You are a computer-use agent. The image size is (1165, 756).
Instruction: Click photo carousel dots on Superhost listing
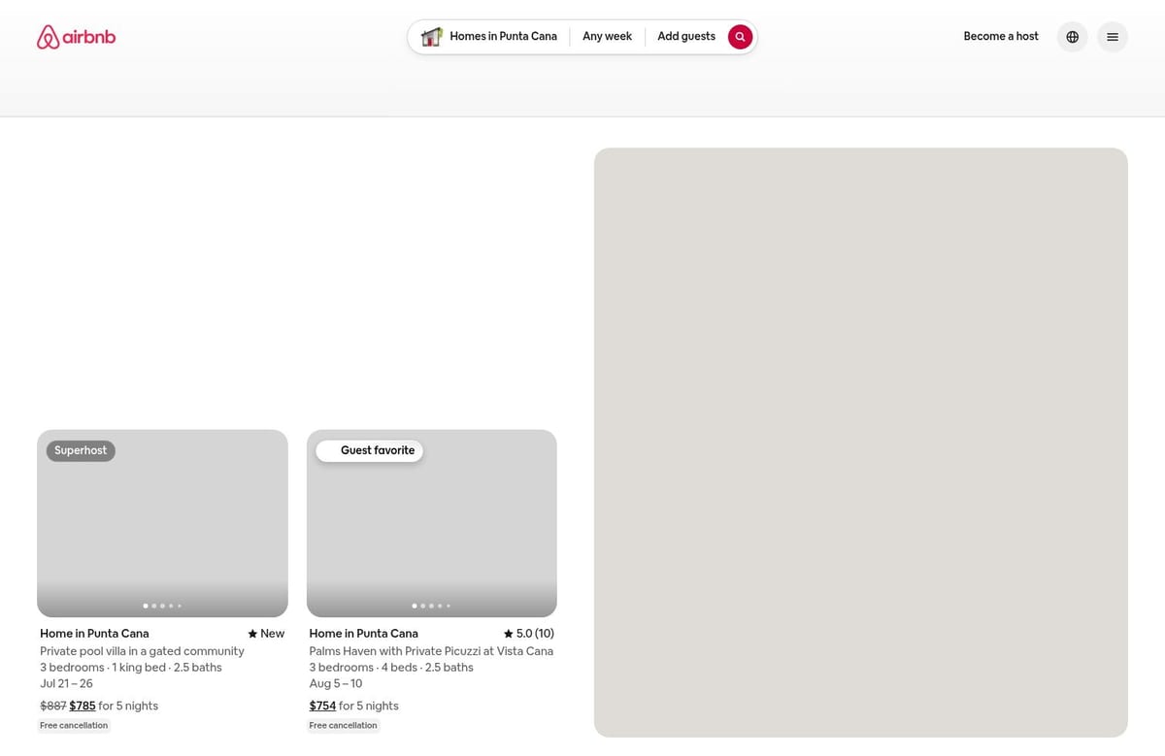click(162, 606)
